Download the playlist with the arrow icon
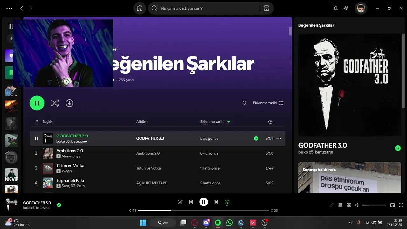 click(69, 103)
